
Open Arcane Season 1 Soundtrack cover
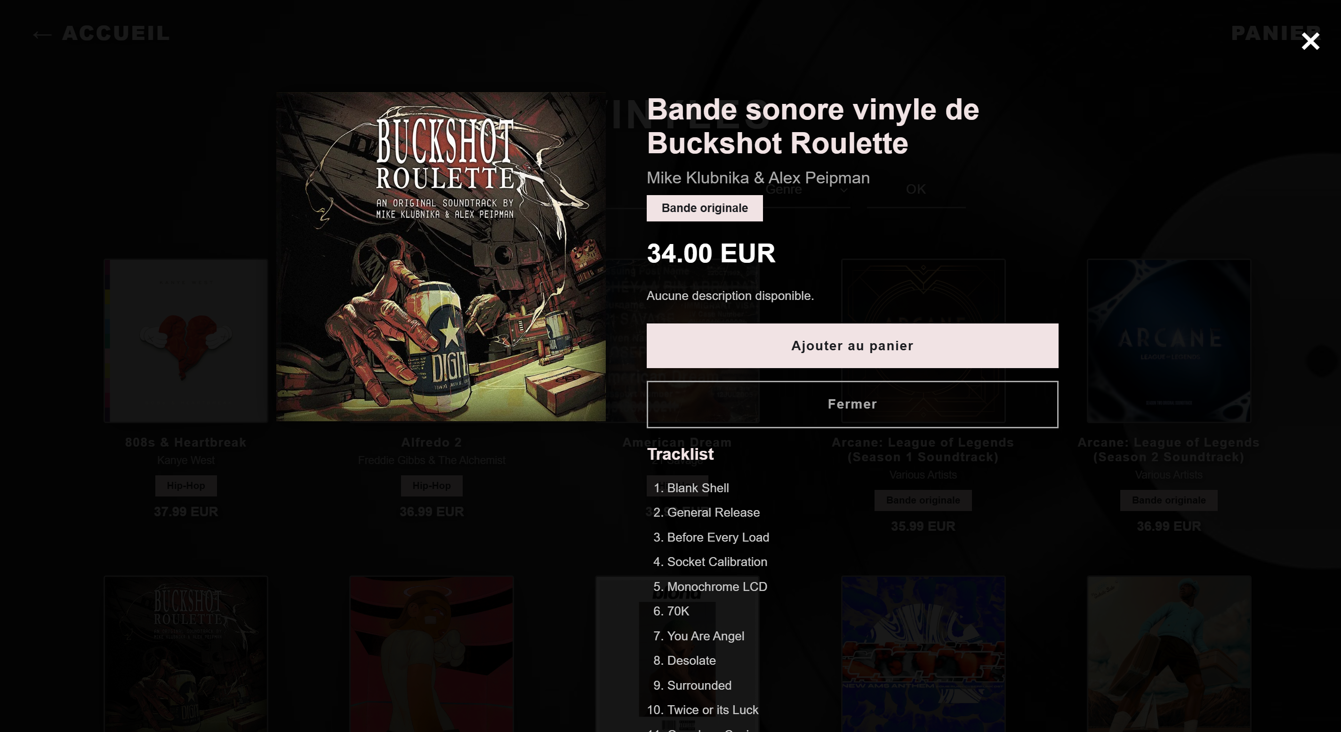coord(923,340)
